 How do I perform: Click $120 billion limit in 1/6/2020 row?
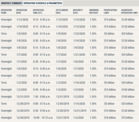point(128,68)
